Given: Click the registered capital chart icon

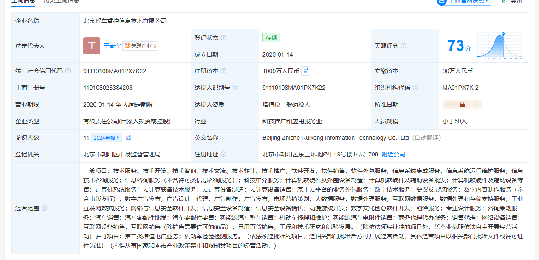Looking at the screenshot, I should (306, 71).
